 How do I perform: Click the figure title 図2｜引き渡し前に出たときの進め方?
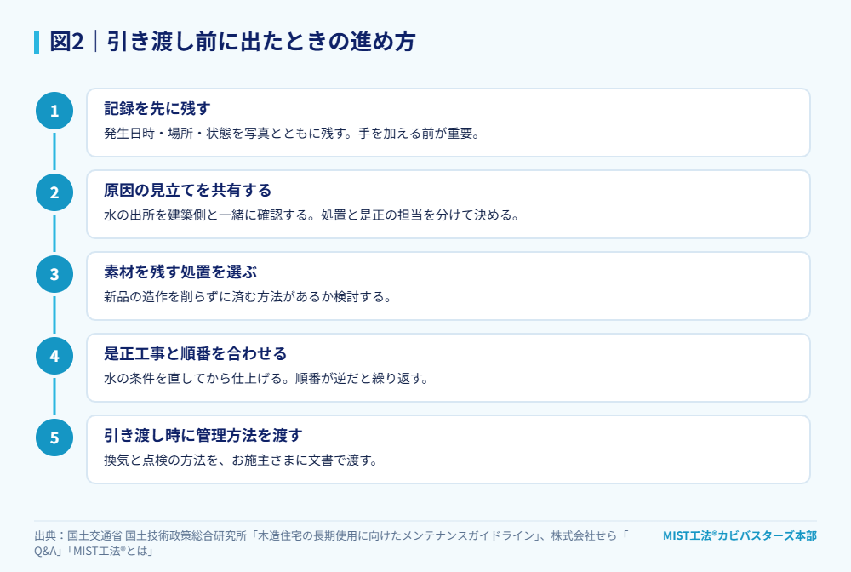(232, 42)
